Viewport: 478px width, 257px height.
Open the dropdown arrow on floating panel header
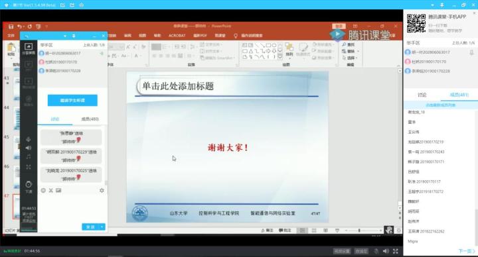65,36
